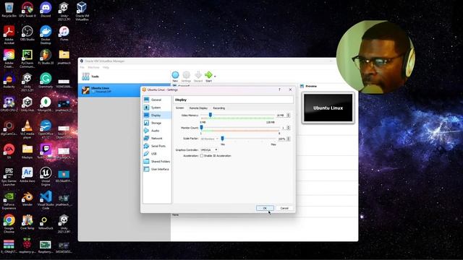Click Discard icon in VirtualBox Manager toolbar
The width and height of the screenshot is (463, 260).
(198, 77)
